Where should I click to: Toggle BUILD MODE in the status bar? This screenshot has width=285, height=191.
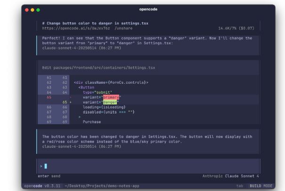pos(261,186)
